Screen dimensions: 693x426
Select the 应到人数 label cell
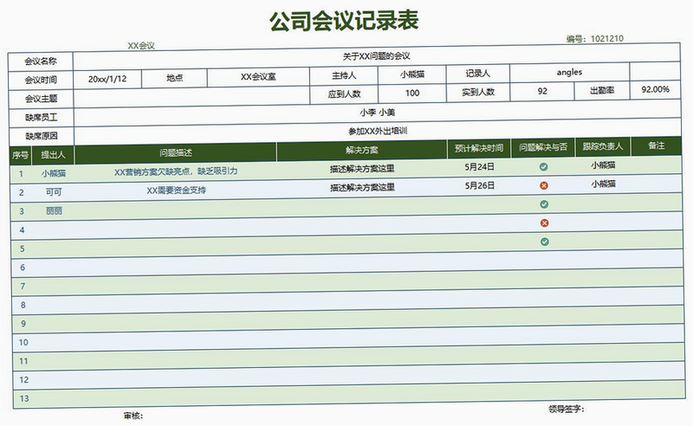click(x=344, y=94)
